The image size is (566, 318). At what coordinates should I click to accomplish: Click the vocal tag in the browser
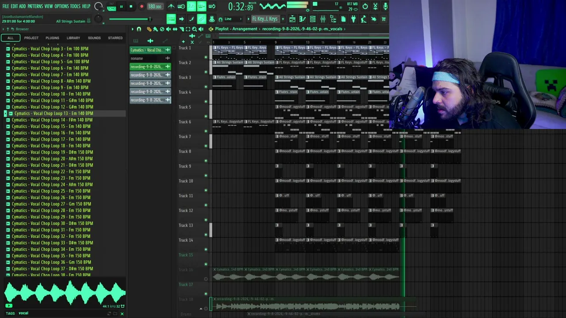click(x=23, y=313)
